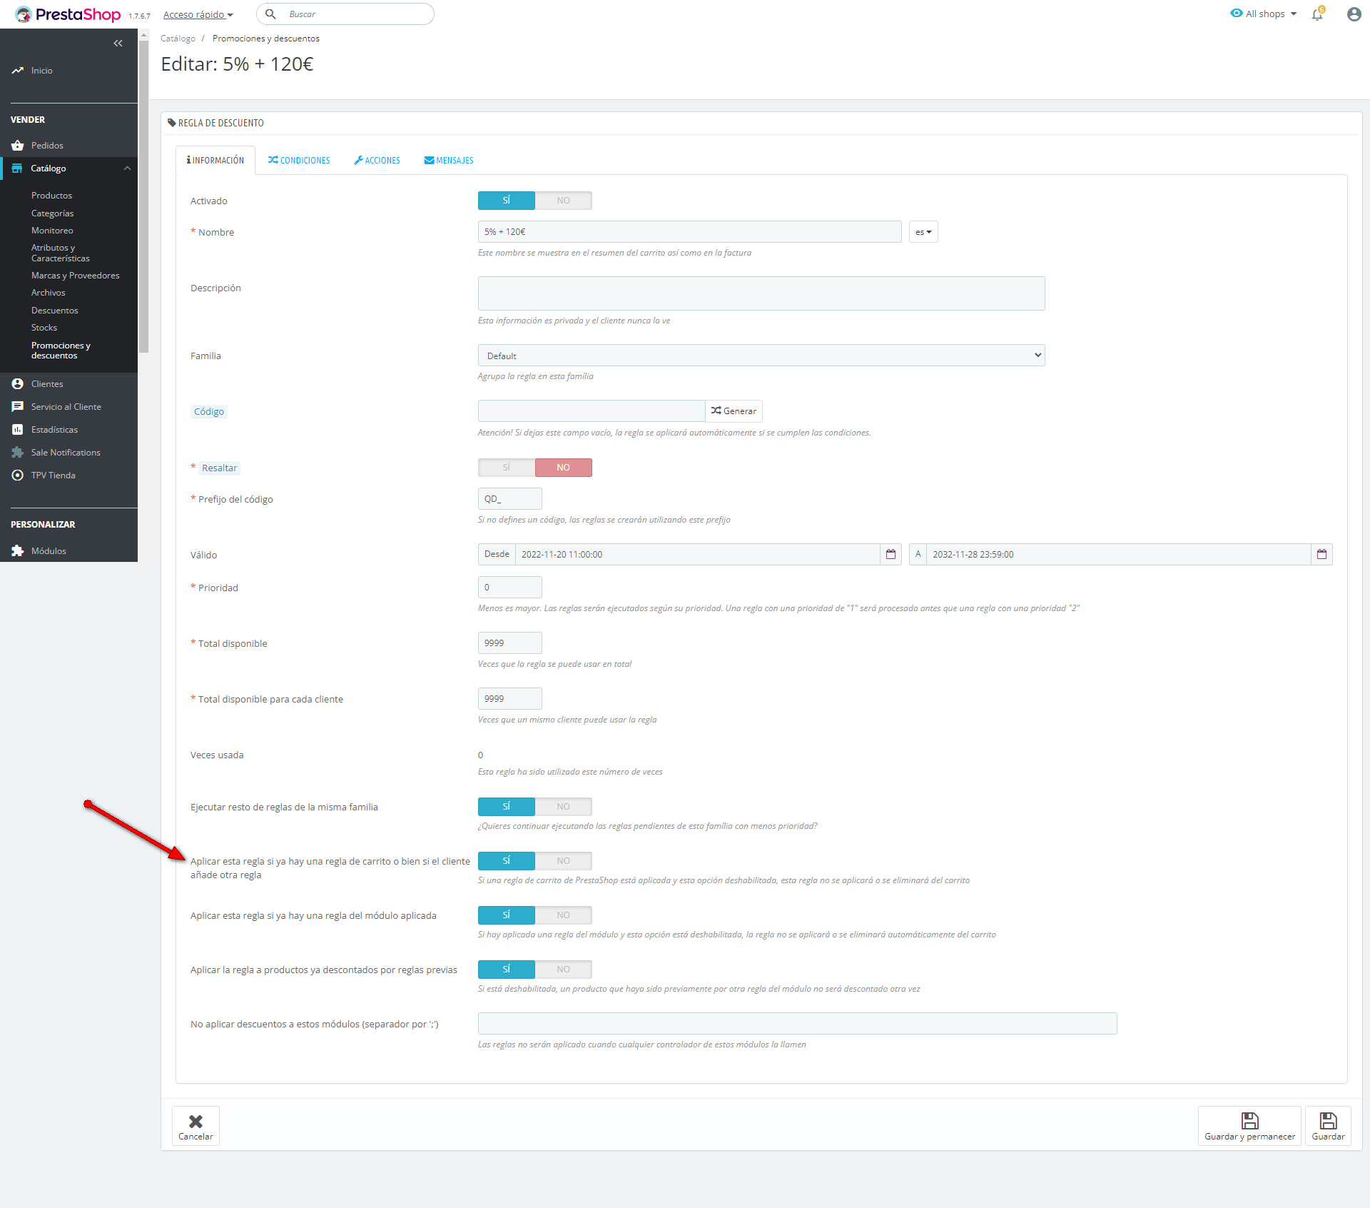Image resolution: width=1370 pixels, height=1208 pixels.
Task: Open the 'es' language dropdown next to Nombre
Action: 923,232
